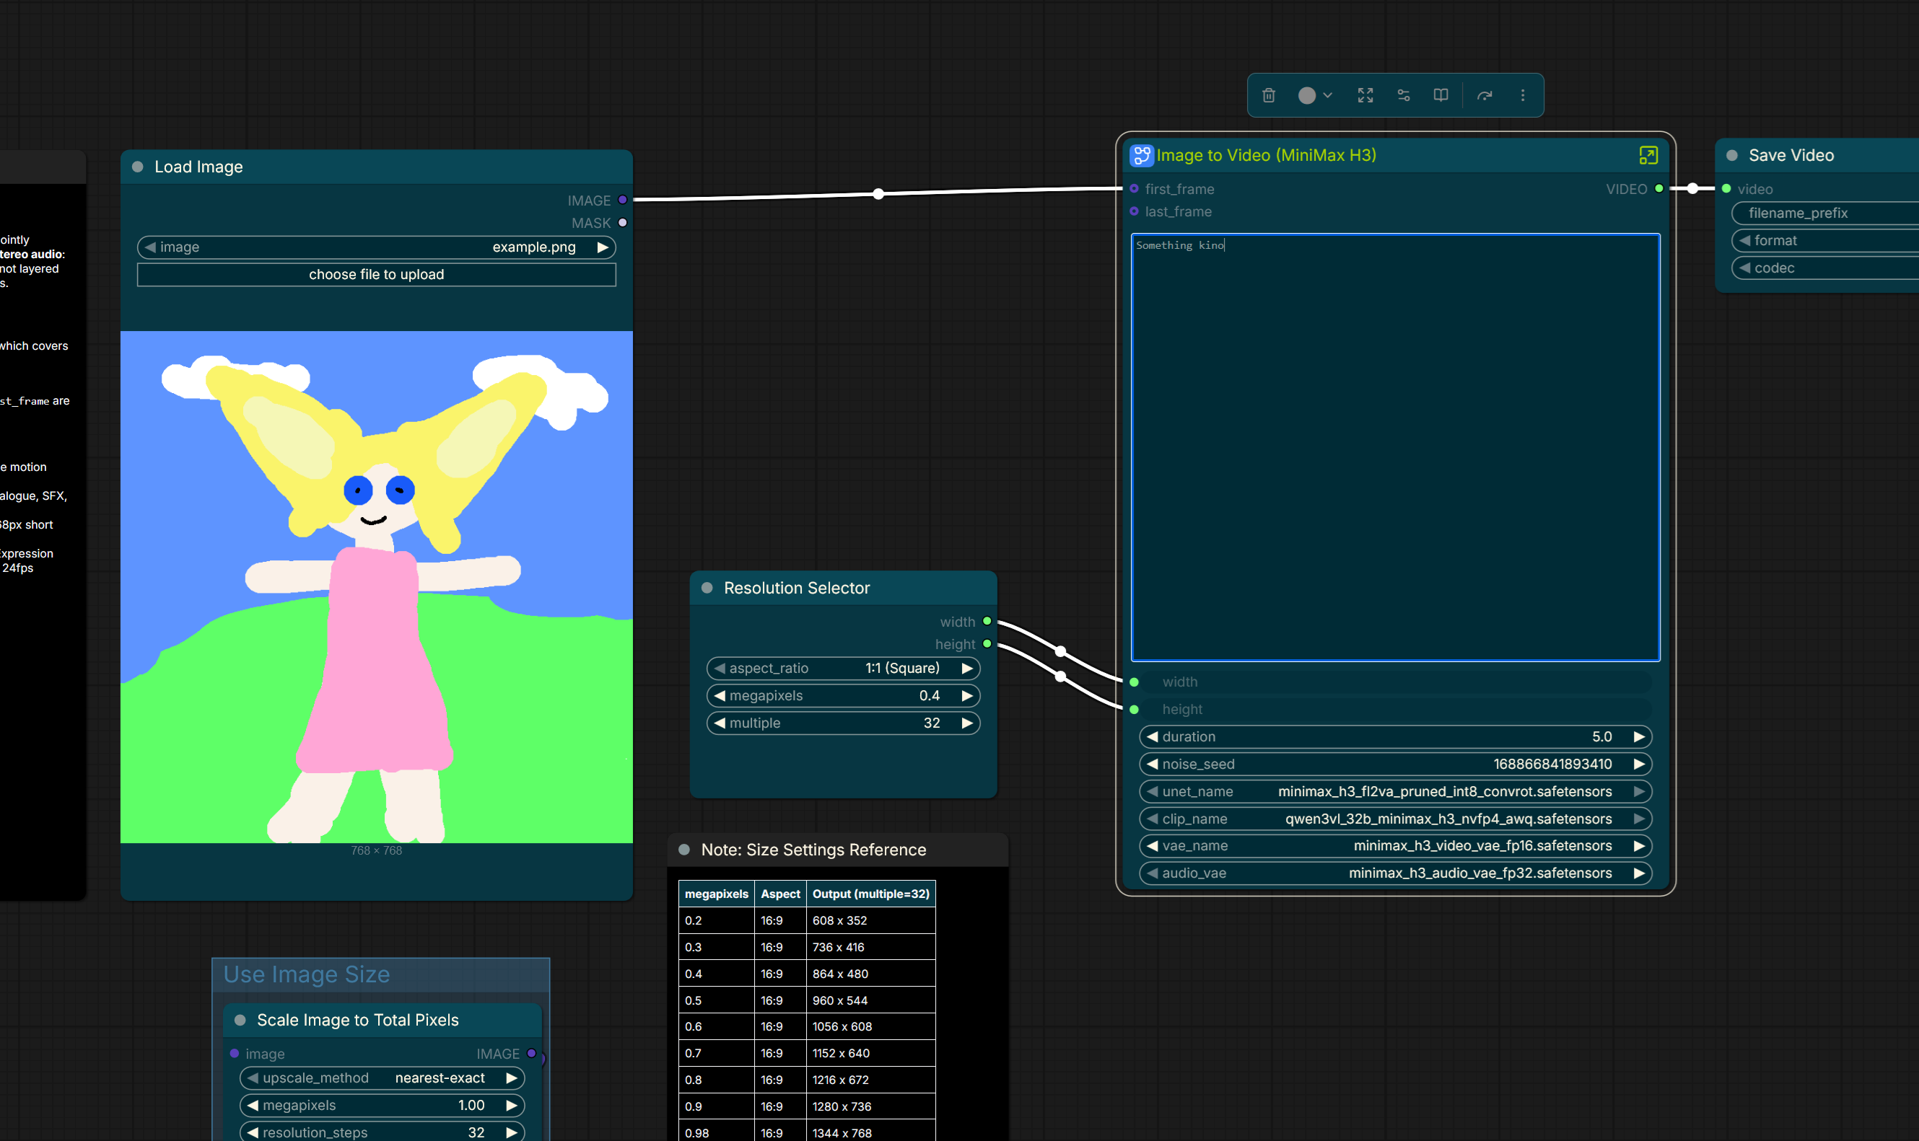The width and height of the screenshot is (1919, 1141).
Task: Click the curved-arrow bypass icon in the toolbar
Action: (1485, 95)
